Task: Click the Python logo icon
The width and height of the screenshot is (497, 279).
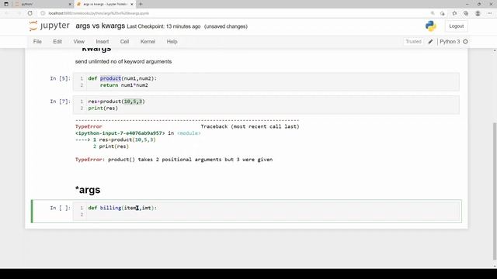Action: click(x=431, y=26)
